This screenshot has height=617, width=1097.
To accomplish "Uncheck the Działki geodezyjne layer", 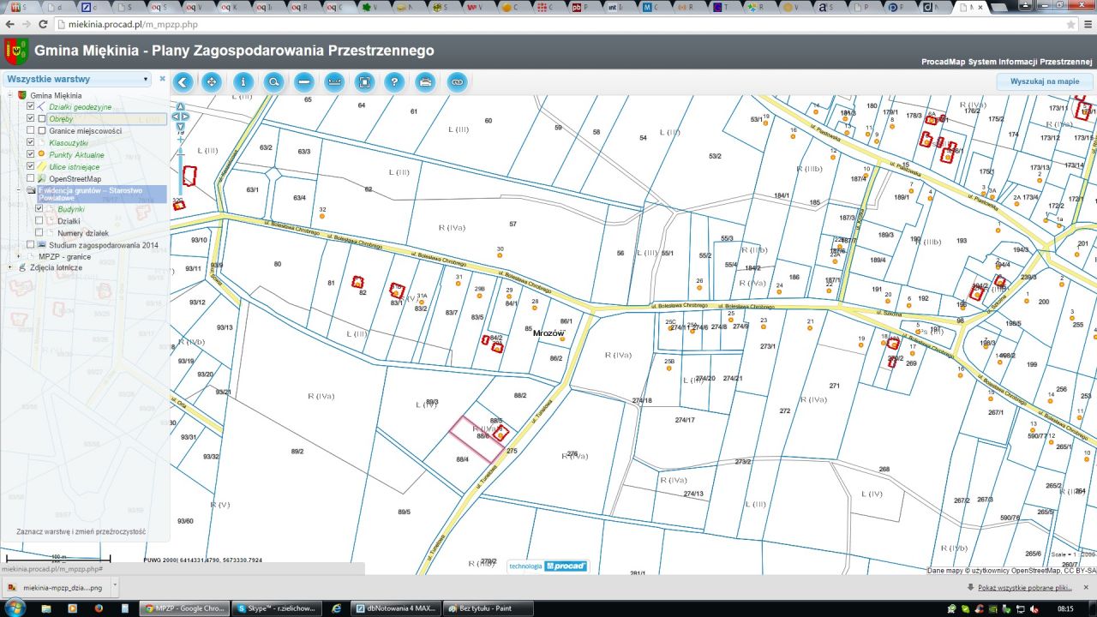I will point(31,107).
